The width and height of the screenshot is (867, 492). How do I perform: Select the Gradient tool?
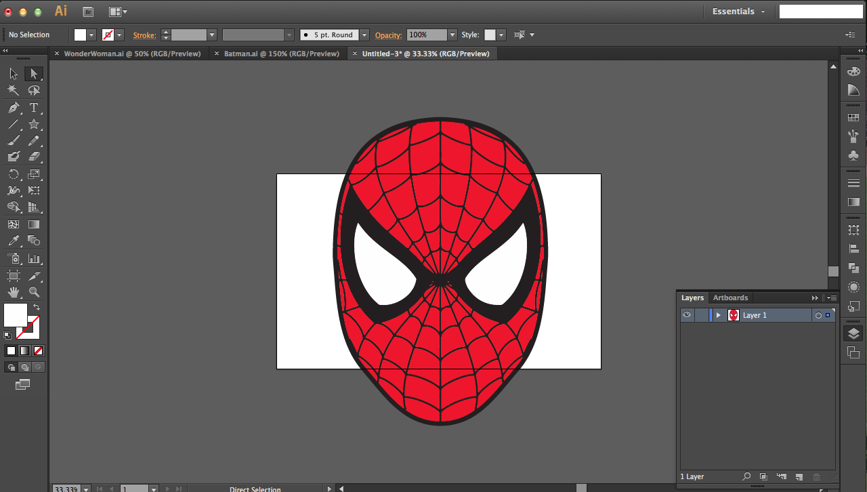click(33, 224)
